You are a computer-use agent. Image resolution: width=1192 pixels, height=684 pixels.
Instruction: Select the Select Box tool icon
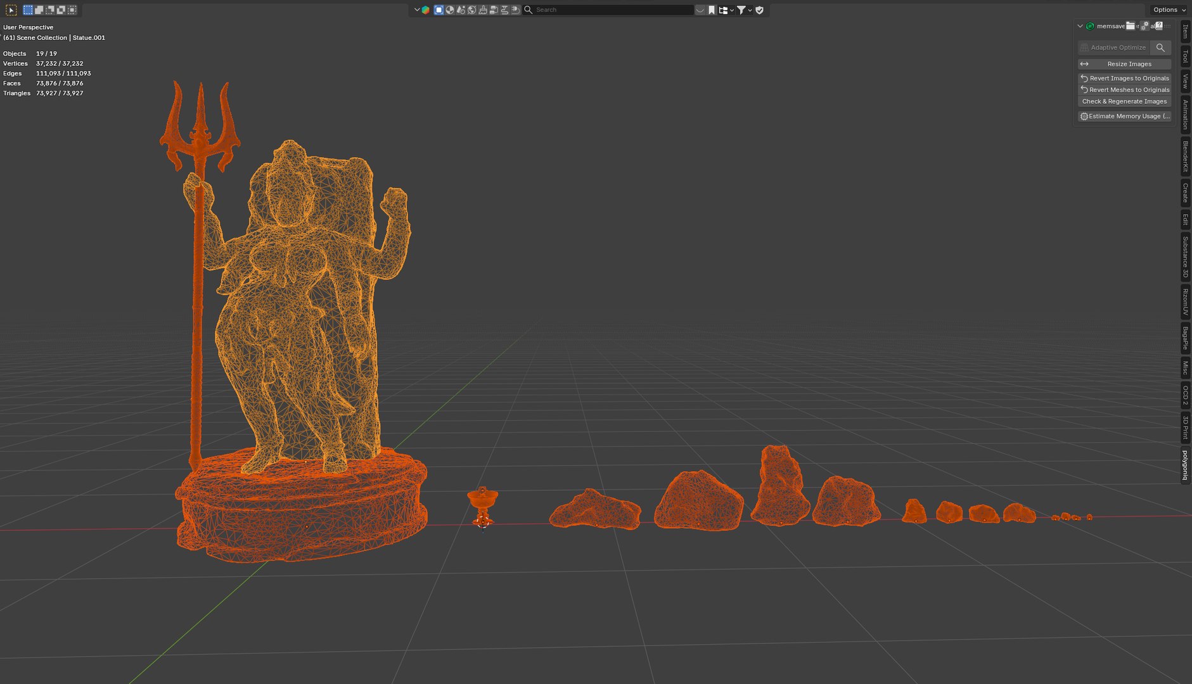pos(11,10)
